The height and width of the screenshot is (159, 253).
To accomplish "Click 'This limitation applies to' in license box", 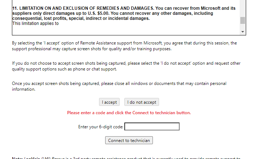I will click(x=35, y=24).
